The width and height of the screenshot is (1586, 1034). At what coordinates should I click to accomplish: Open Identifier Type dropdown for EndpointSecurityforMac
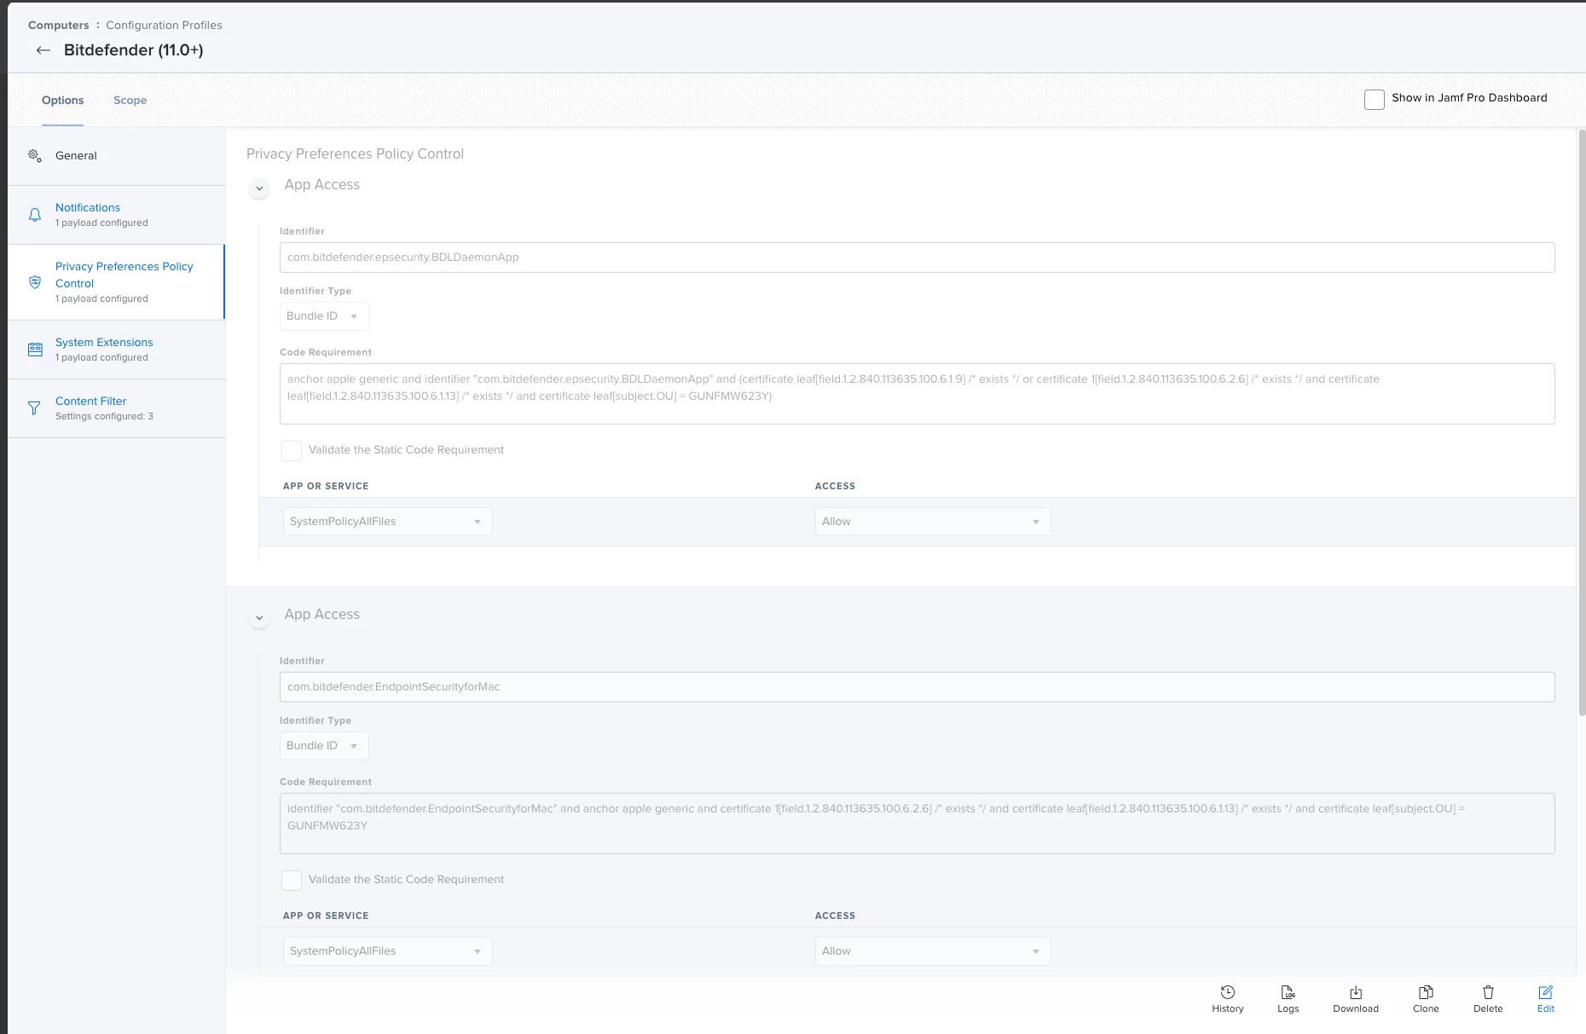324,746
